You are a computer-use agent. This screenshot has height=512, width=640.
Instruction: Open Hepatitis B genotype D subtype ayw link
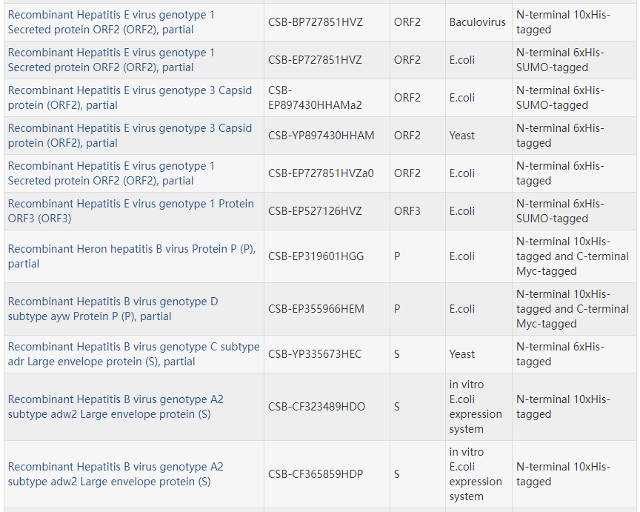pyautogui.click(x=113, y=302)
